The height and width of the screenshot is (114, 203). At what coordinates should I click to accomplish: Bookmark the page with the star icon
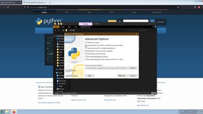click(x=178, y=7)
